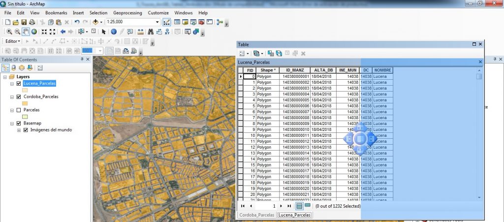Image resolution: width=504 pixels, height=222 pixels.
Task: Click the Full Extent globe icon
Action: click(34, 32)
